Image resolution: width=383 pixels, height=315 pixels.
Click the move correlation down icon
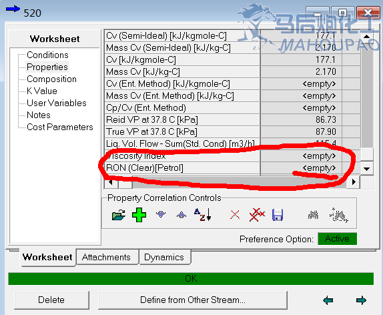tap(161, 214)
